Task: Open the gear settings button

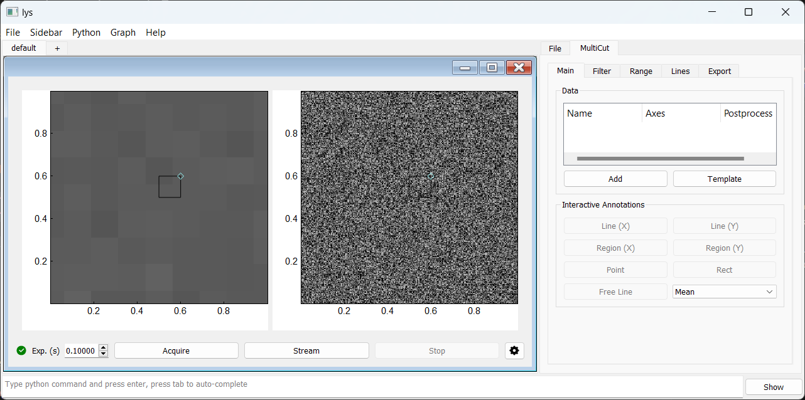Action: [514, 350]
